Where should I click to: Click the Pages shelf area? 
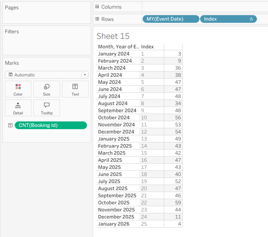point(47,15)
